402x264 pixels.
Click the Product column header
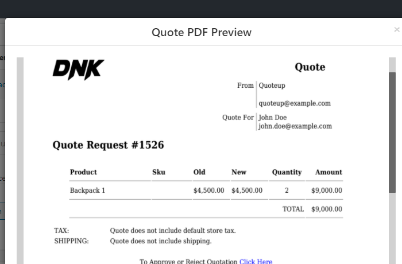pyautogui.click(x=83, y=172)
